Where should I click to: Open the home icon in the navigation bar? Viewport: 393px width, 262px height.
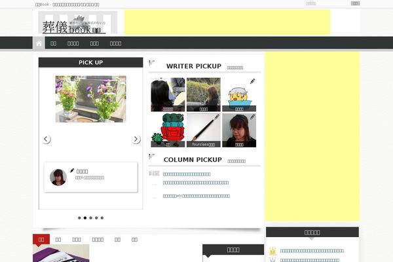39,43
